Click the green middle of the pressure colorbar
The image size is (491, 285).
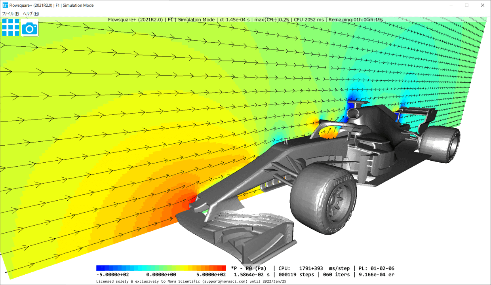(x=161, y=268)
